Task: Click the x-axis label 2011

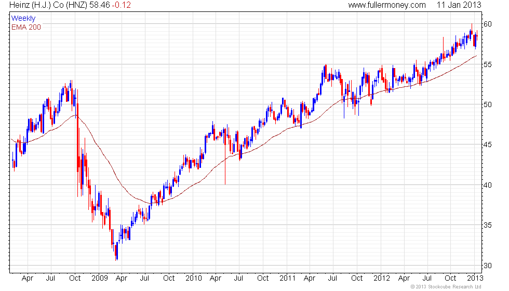Action: coord(287,279)
